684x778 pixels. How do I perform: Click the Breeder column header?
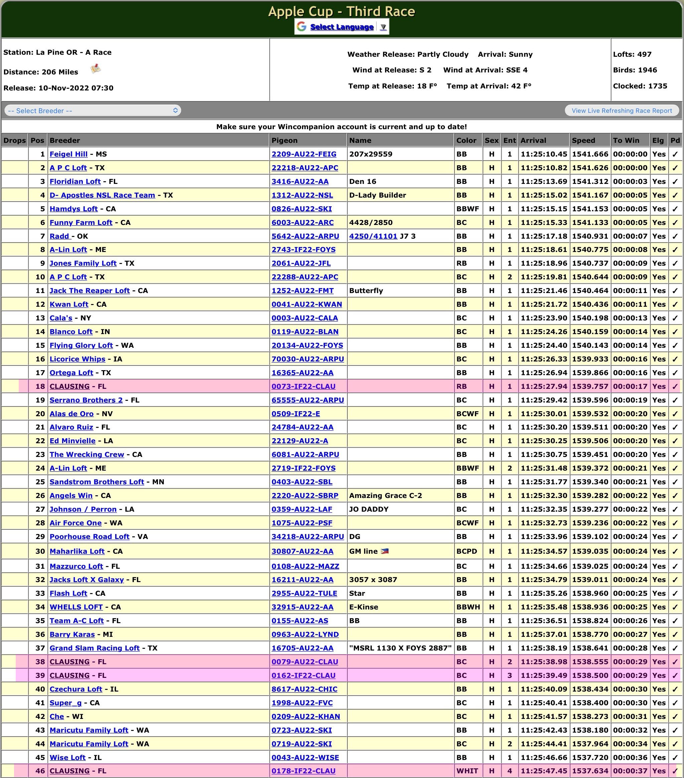65,141
